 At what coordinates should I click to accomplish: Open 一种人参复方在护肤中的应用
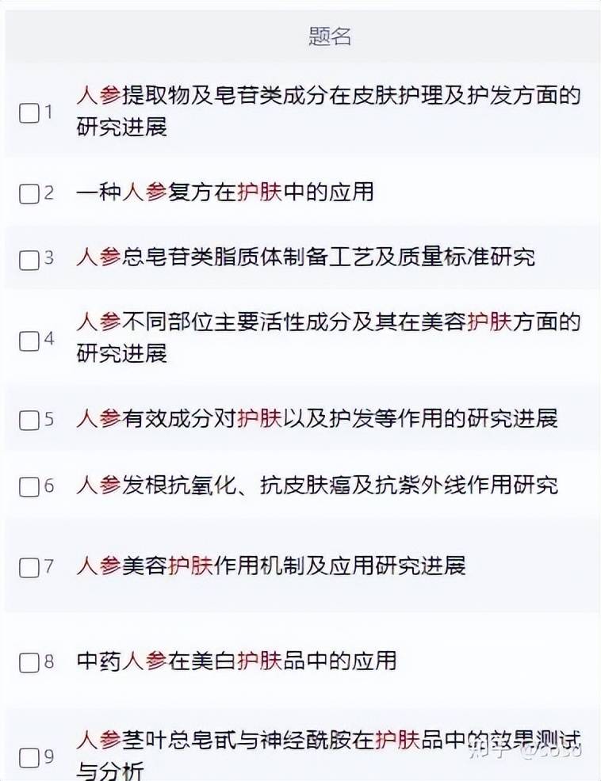225,192
